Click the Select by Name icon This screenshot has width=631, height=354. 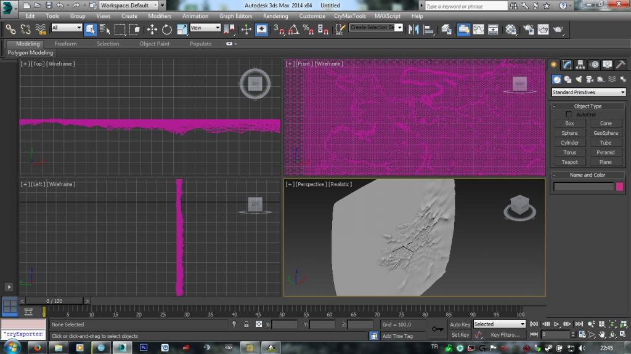[105, 30]
